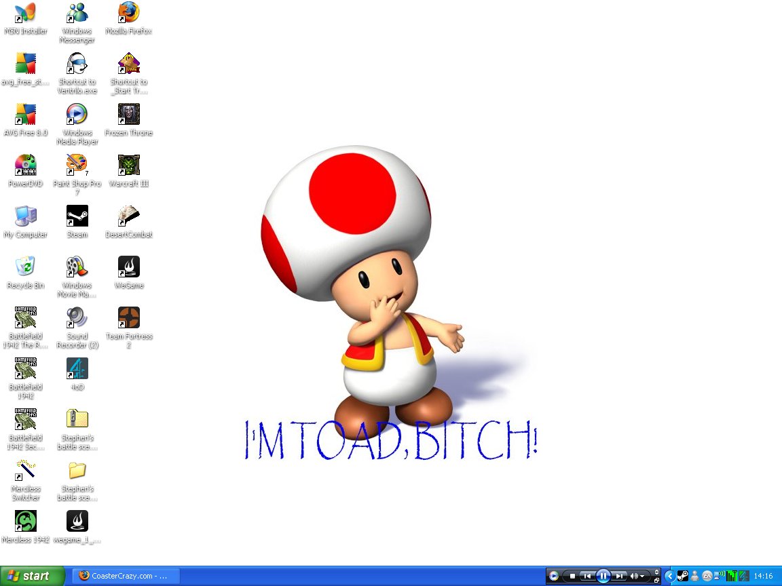Launch Steam from the desktop
This screenshot has width=782, height=586.
77,222
